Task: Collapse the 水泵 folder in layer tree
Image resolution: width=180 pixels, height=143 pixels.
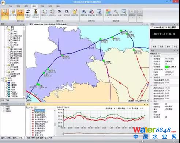Action: 4,65
